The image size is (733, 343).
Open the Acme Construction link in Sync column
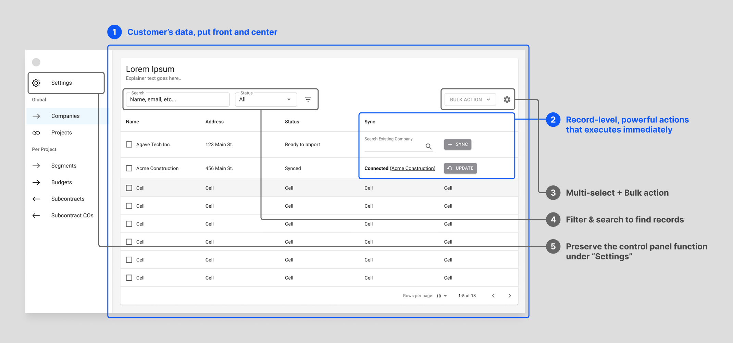(x=412, y=168)
